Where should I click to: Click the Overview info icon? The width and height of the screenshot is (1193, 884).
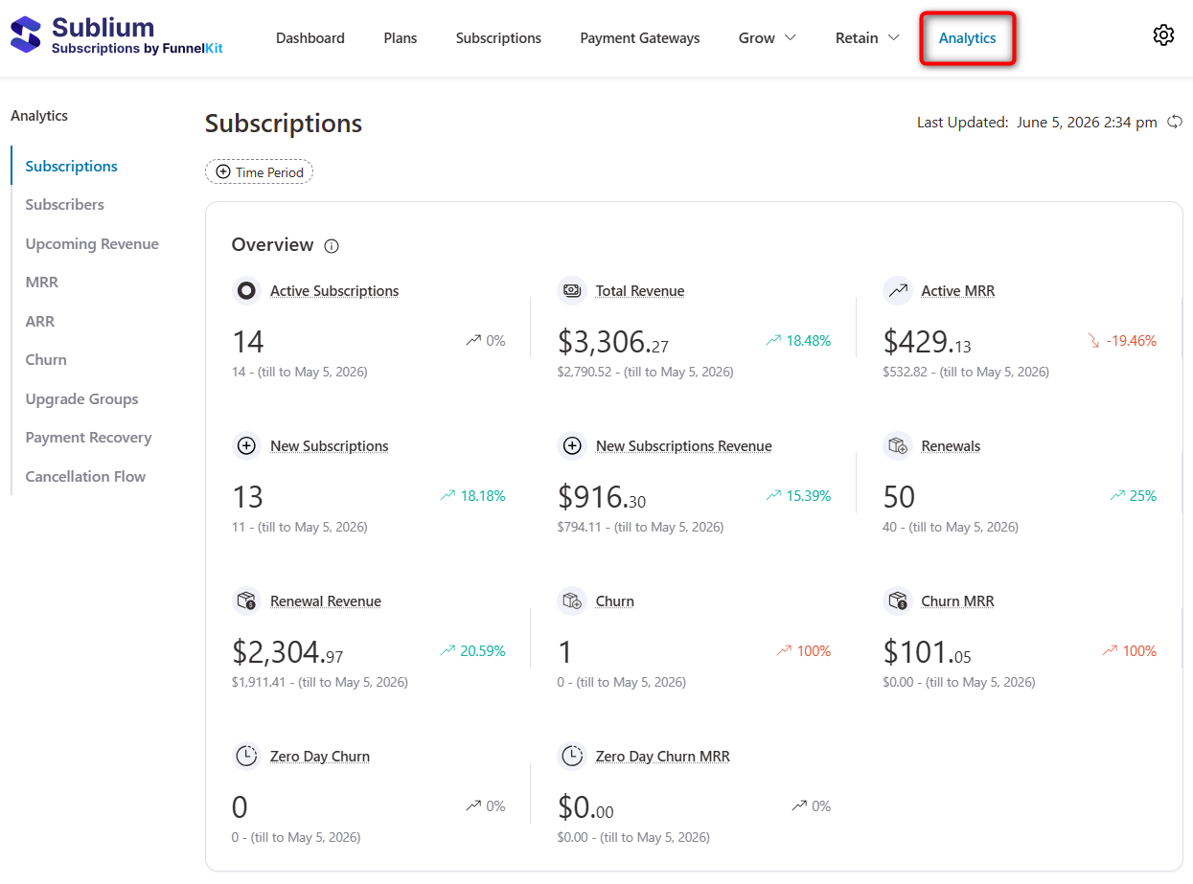pyautogui.click(x=332, y=246)
